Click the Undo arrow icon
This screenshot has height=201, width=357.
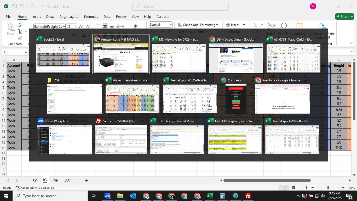click(x=22, y=6)
